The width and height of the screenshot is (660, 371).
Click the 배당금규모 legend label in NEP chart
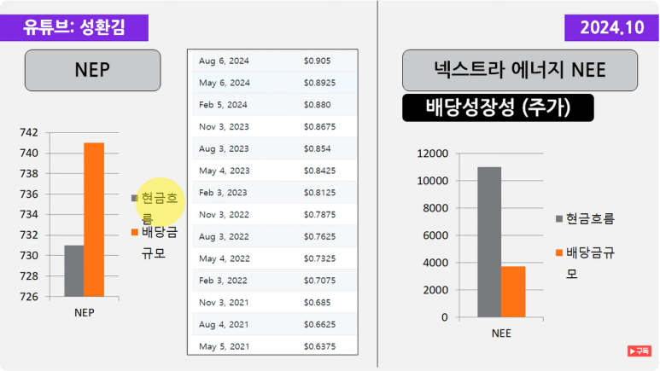(x=160, y=243)
